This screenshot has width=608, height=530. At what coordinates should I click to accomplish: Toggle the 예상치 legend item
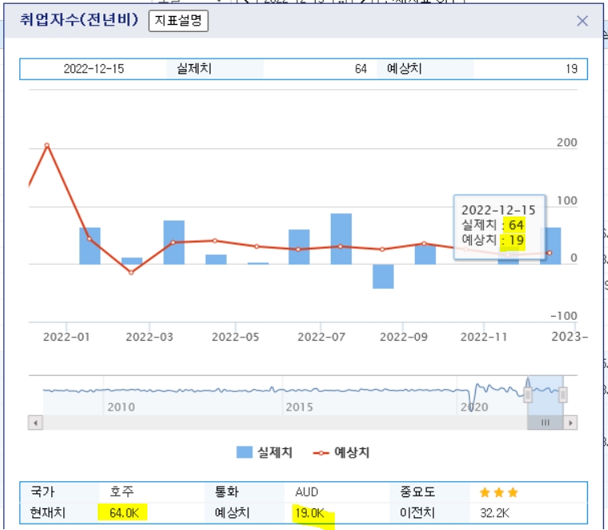[x=341, y=452]
